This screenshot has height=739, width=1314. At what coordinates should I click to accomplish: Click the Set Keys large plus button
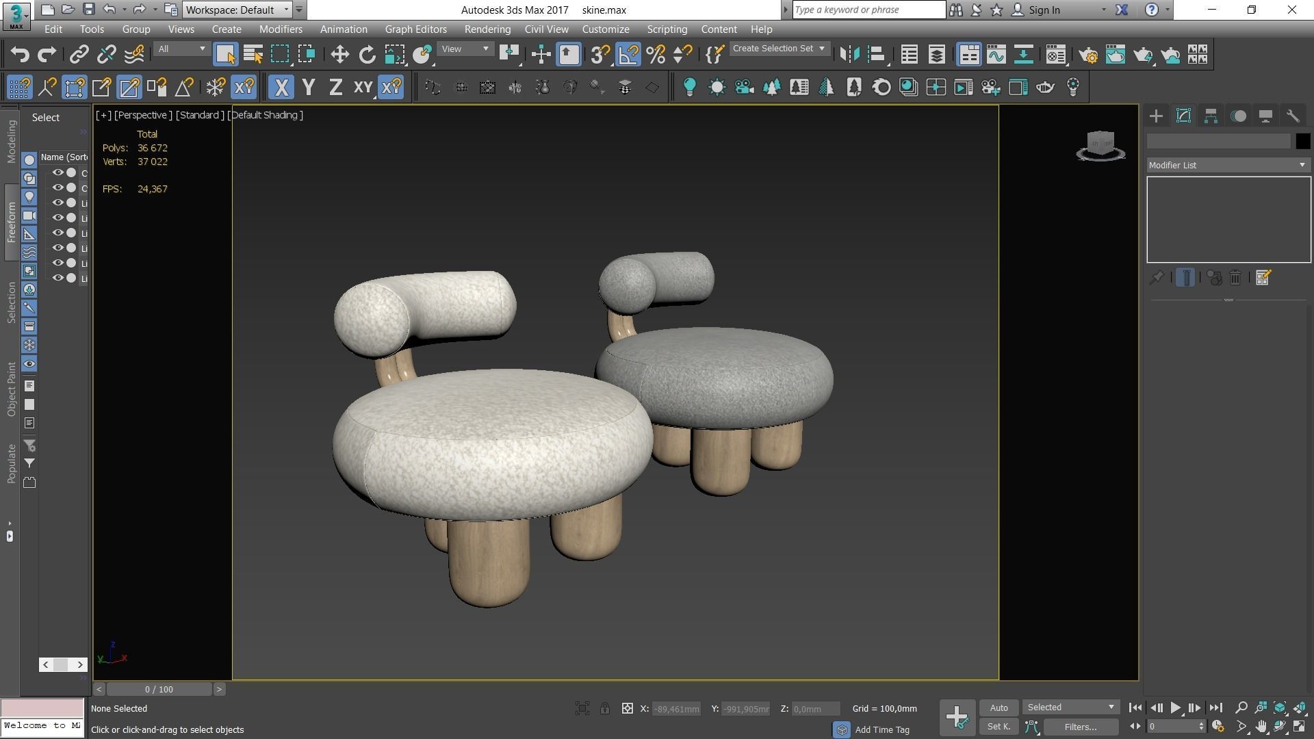(x=957, y=718)
